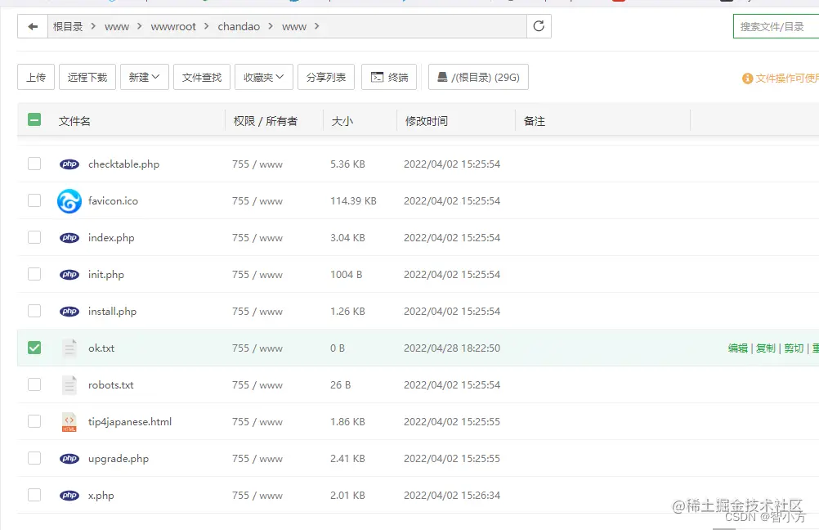Image resolution: width=819 pixels, height=530 pixels.
Task: Check the install.php checkbox
Action: pyautogui.click(x=34, y=311)
